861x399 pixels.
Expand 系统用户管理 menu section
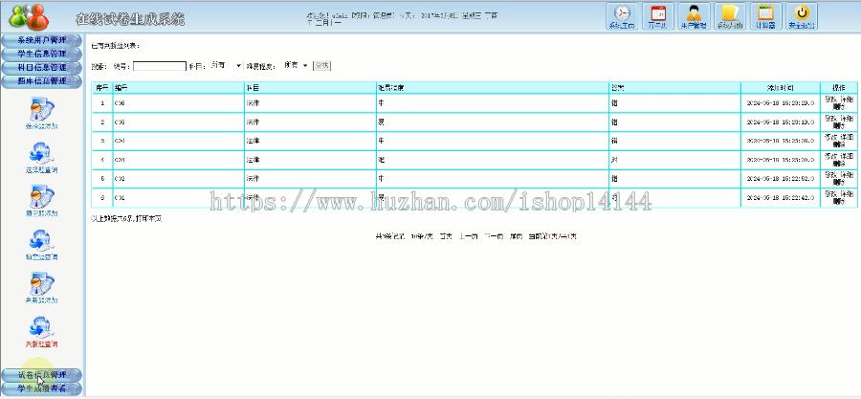pos(42,40)
